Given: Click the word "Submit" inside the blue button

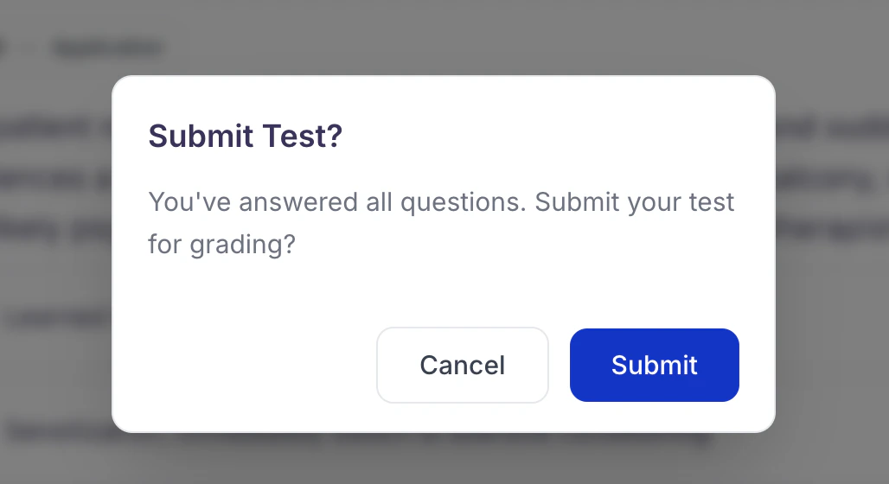Looking at the screenshot, I should pos(655,365).
